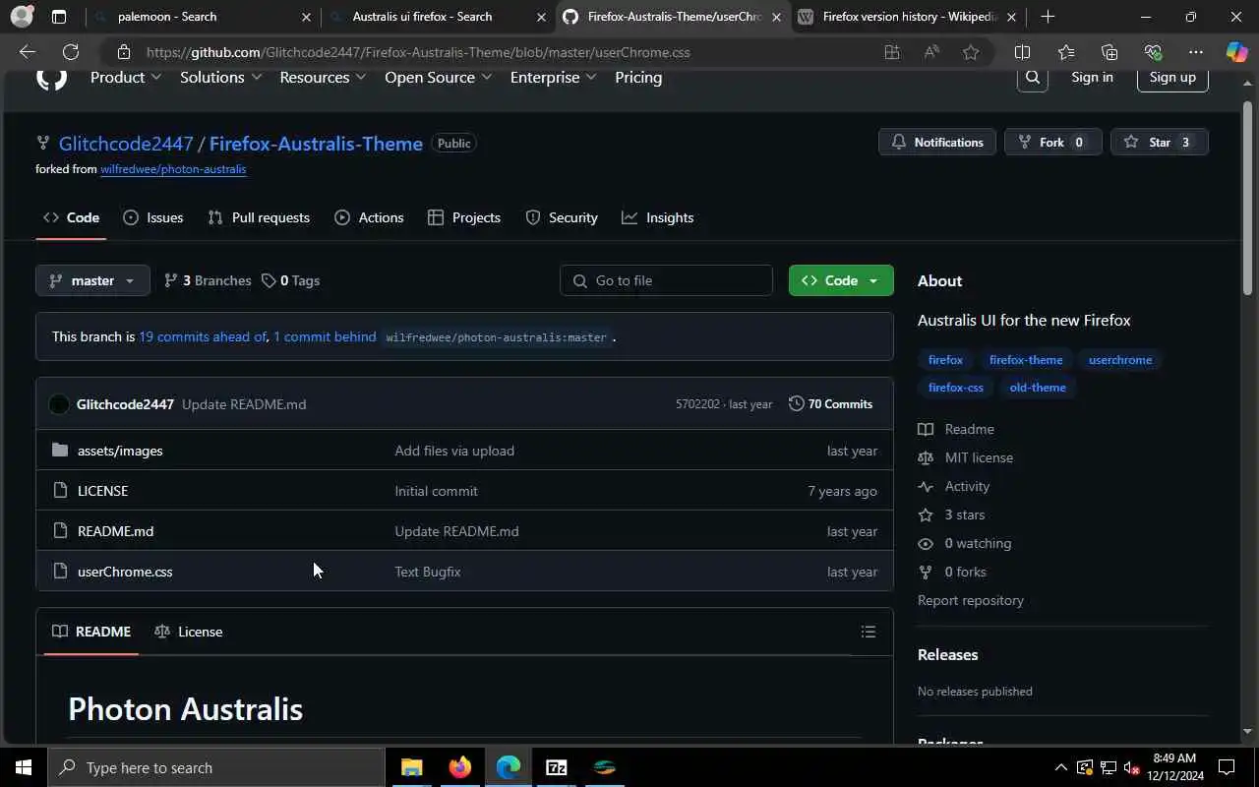Select the firefox-theme topic tag
The height and width of the screenshot is (787, 1259).
(1026, 360)
